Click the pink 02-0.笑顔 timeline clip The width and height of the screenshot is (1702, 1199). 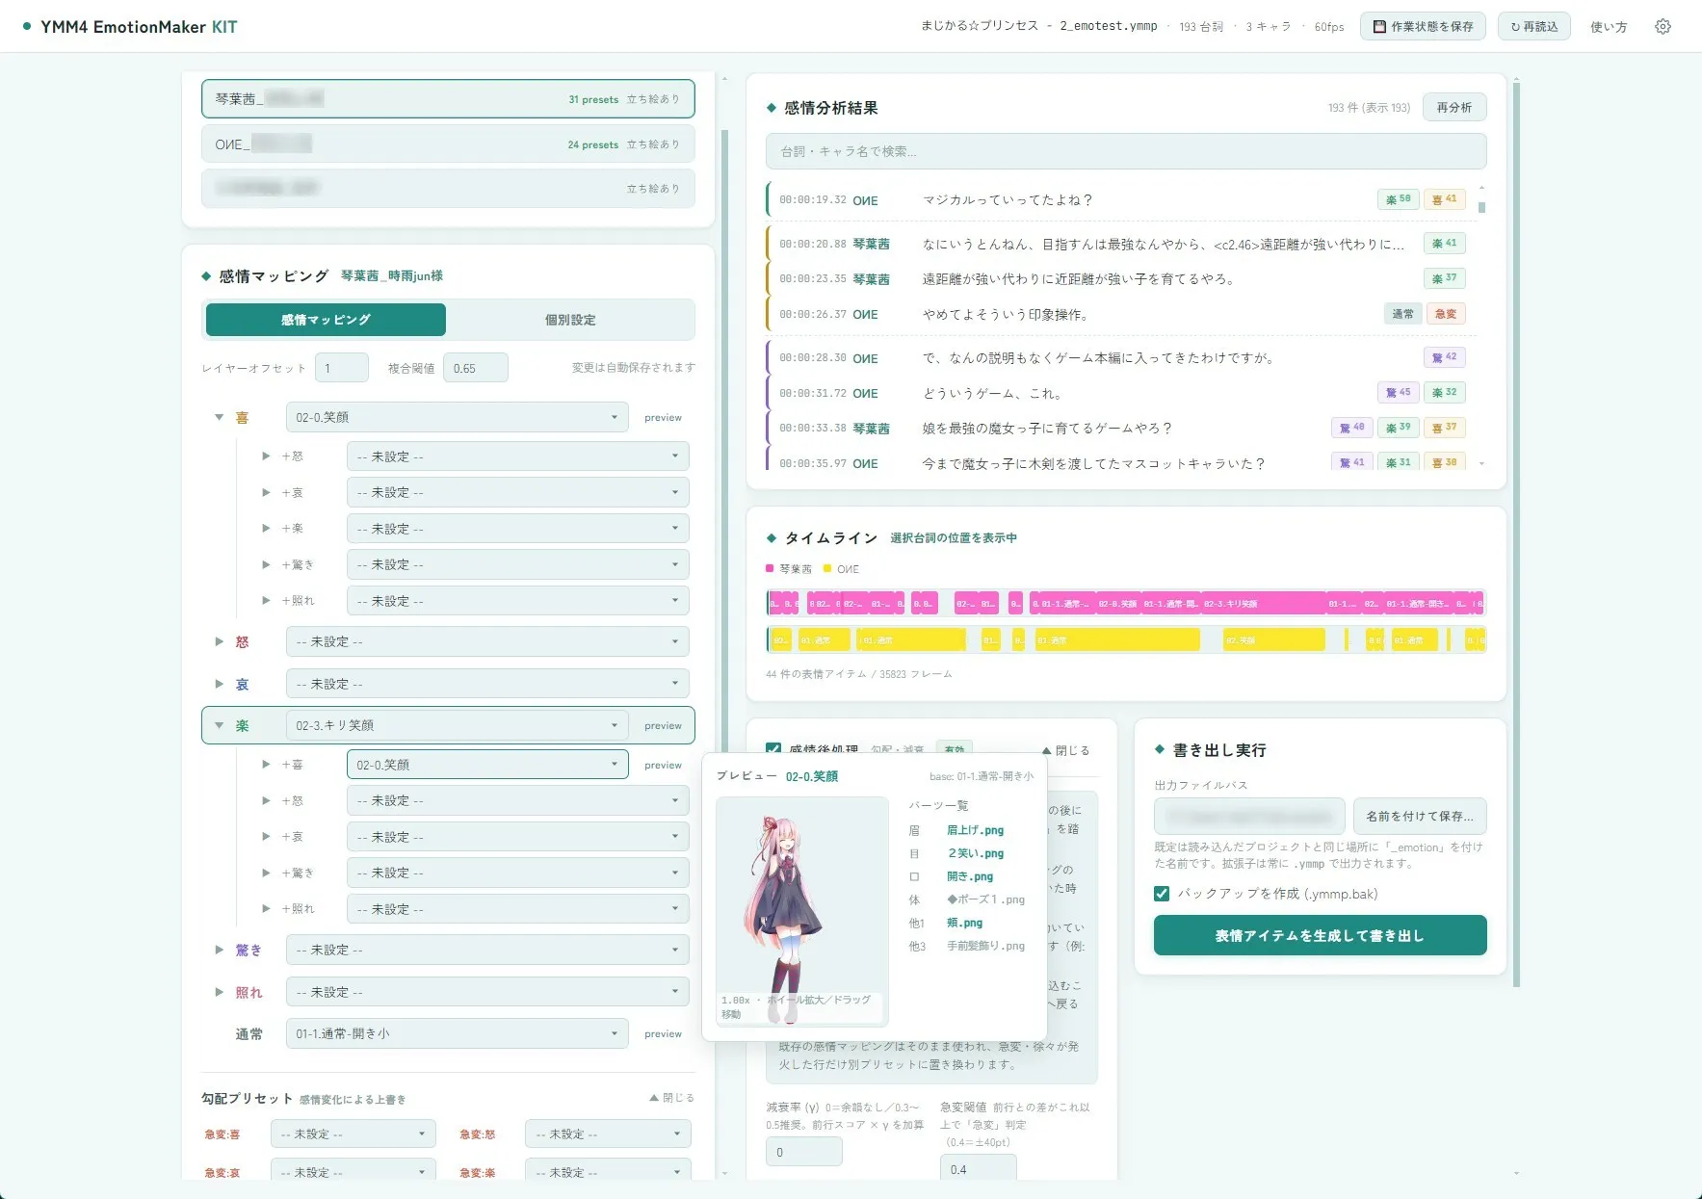(1117, 604)
